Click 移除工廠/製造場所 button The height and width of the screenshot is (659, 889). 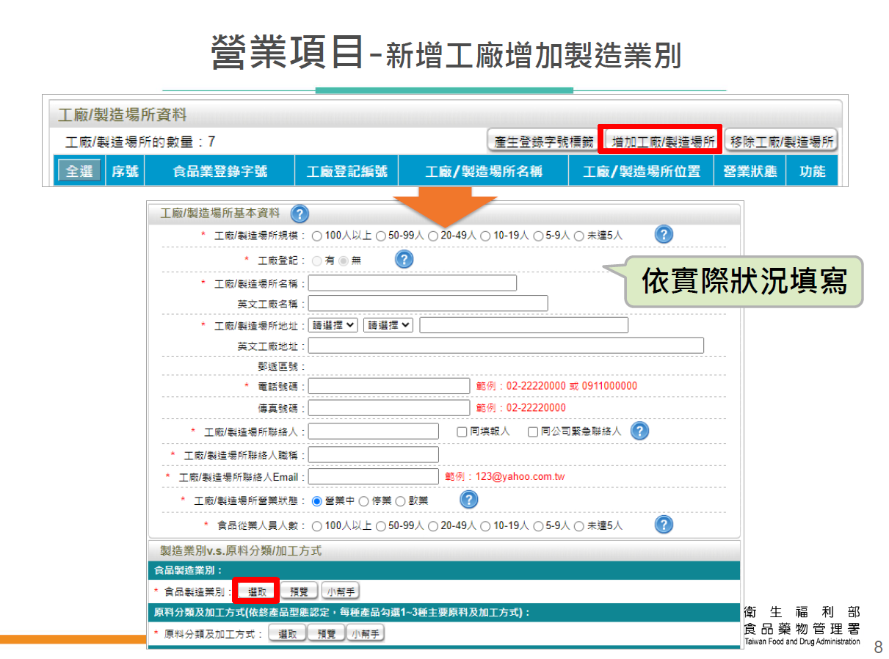click(782, 142)
